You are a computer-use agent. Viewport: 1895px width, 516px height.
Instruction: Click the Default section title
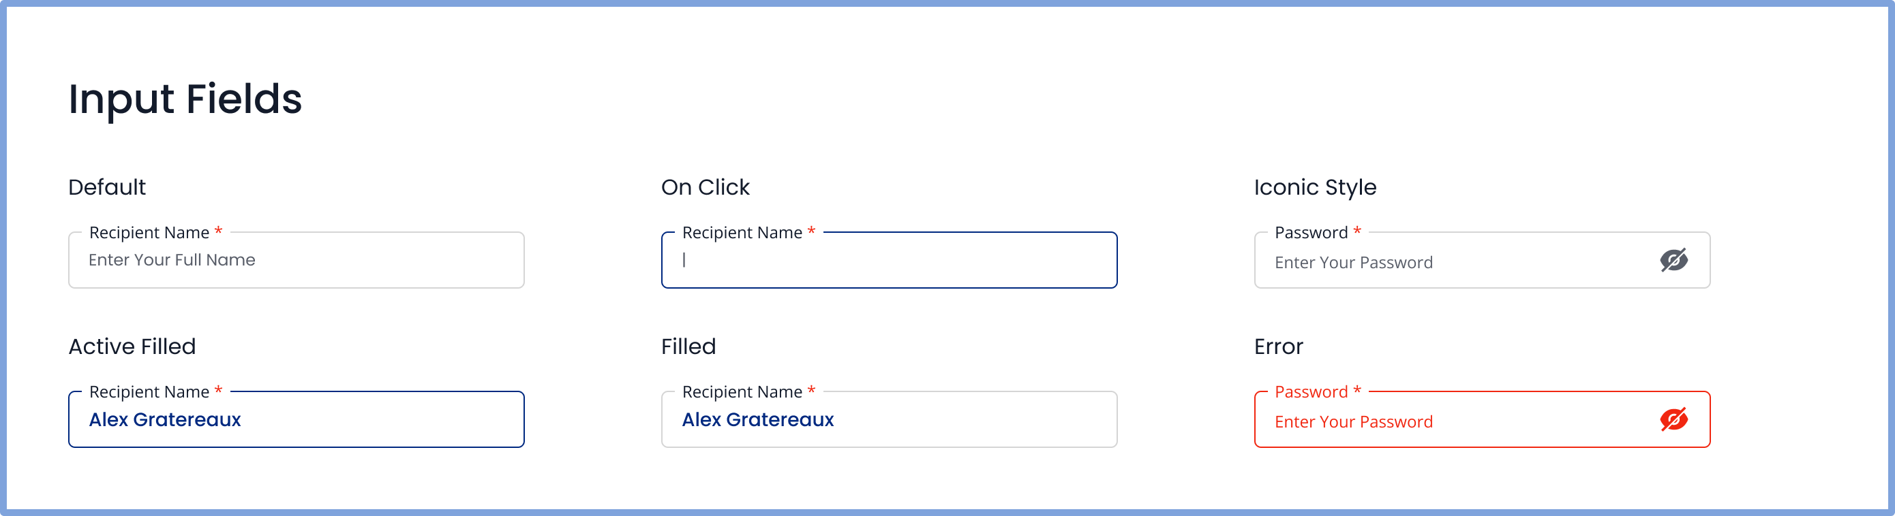point(108,187)
